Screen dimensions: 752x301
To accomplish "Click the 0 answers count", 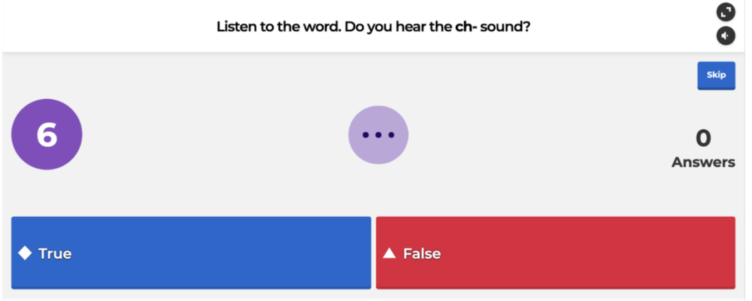I will pos(703,138).
